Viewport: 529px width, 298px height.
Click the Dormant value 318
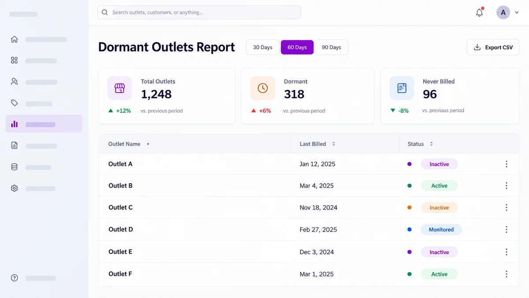[x=294, y=94]
